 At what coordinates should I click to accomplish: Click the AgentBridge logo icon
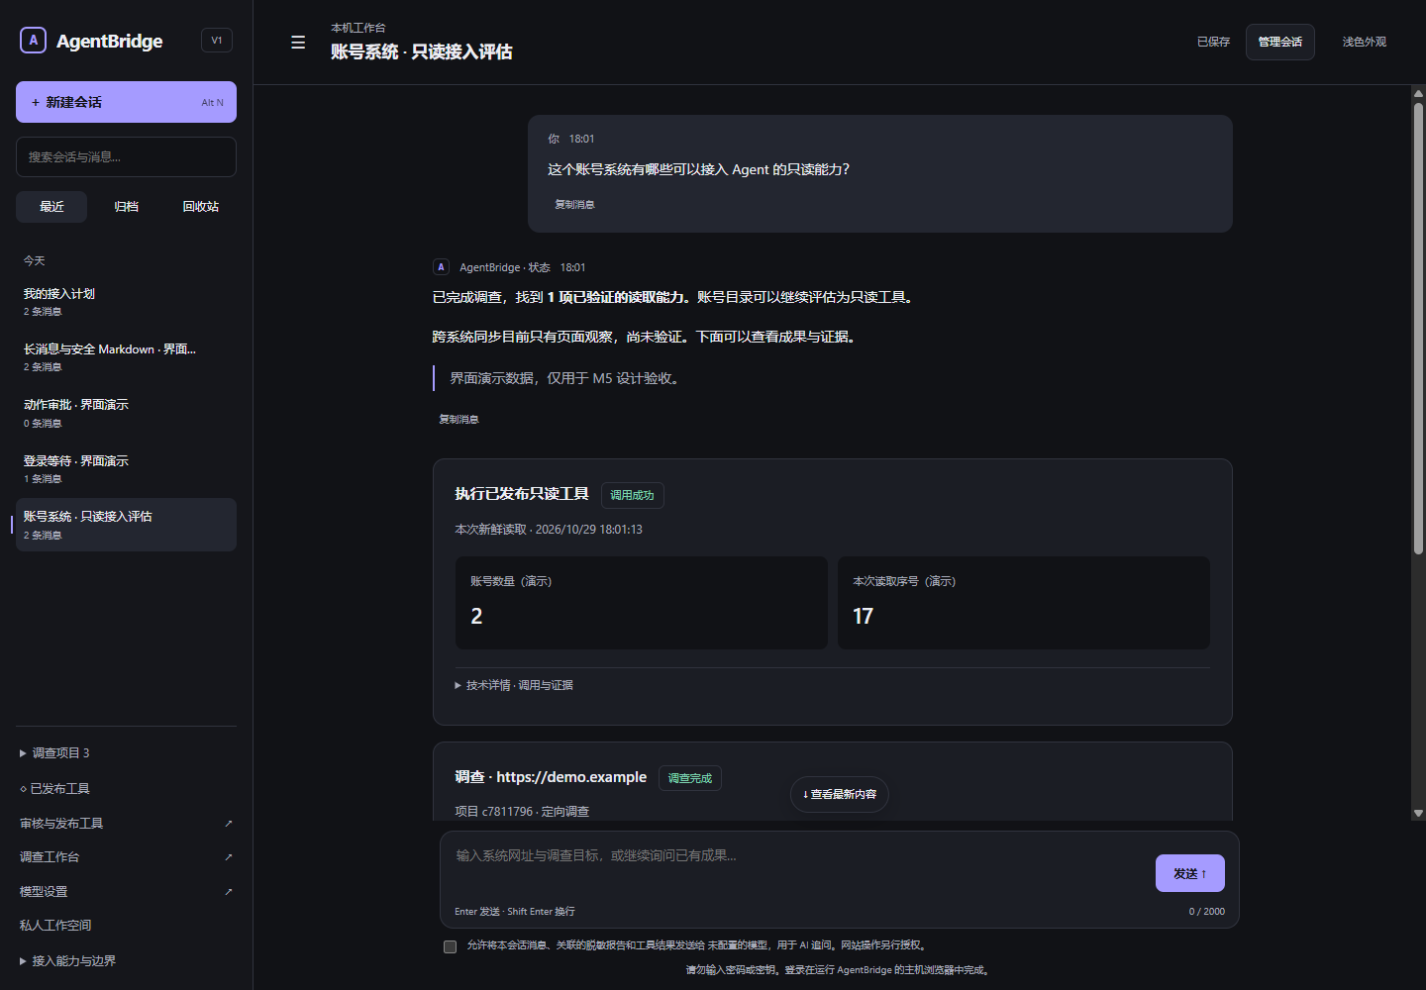pos(33,40)
